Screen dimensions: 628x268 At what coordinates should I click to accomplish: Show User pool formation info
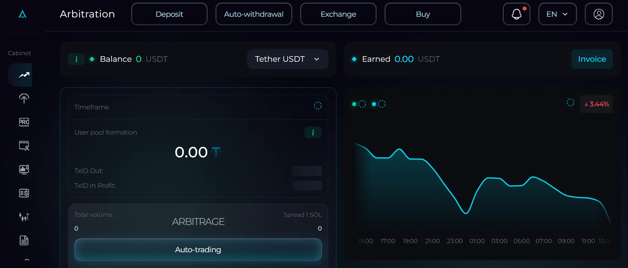click(313, 132)
